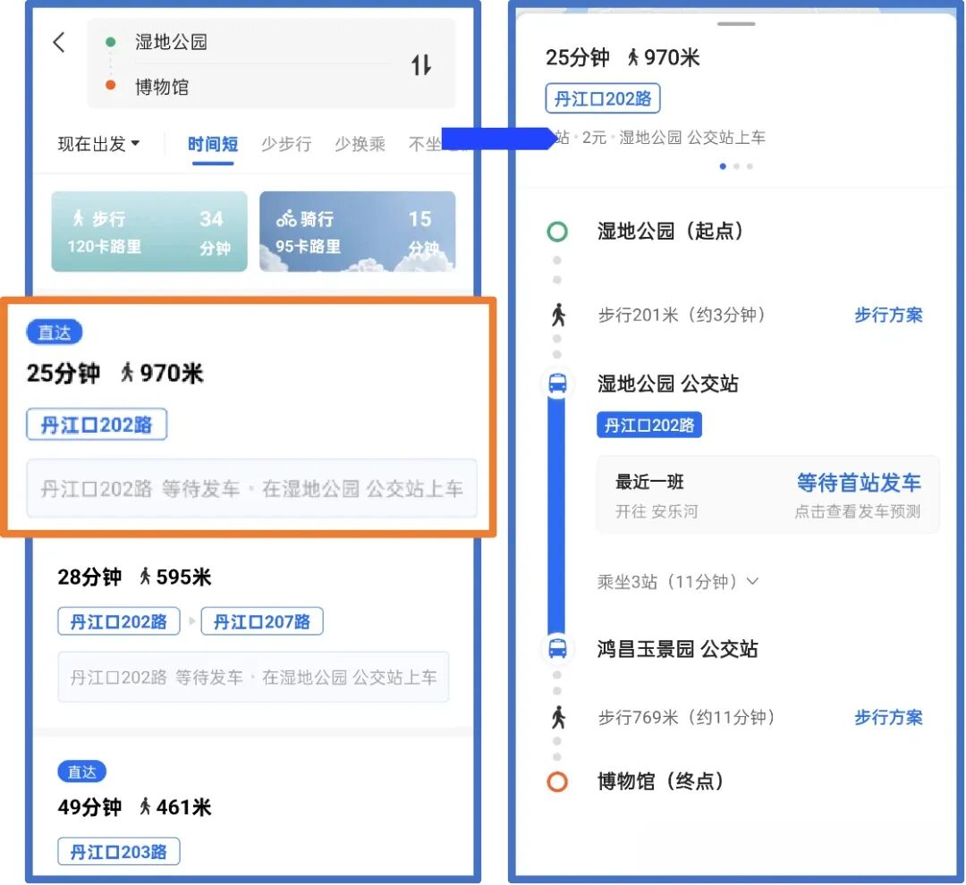Tap the 博物馆 destination field

(162, 87)
